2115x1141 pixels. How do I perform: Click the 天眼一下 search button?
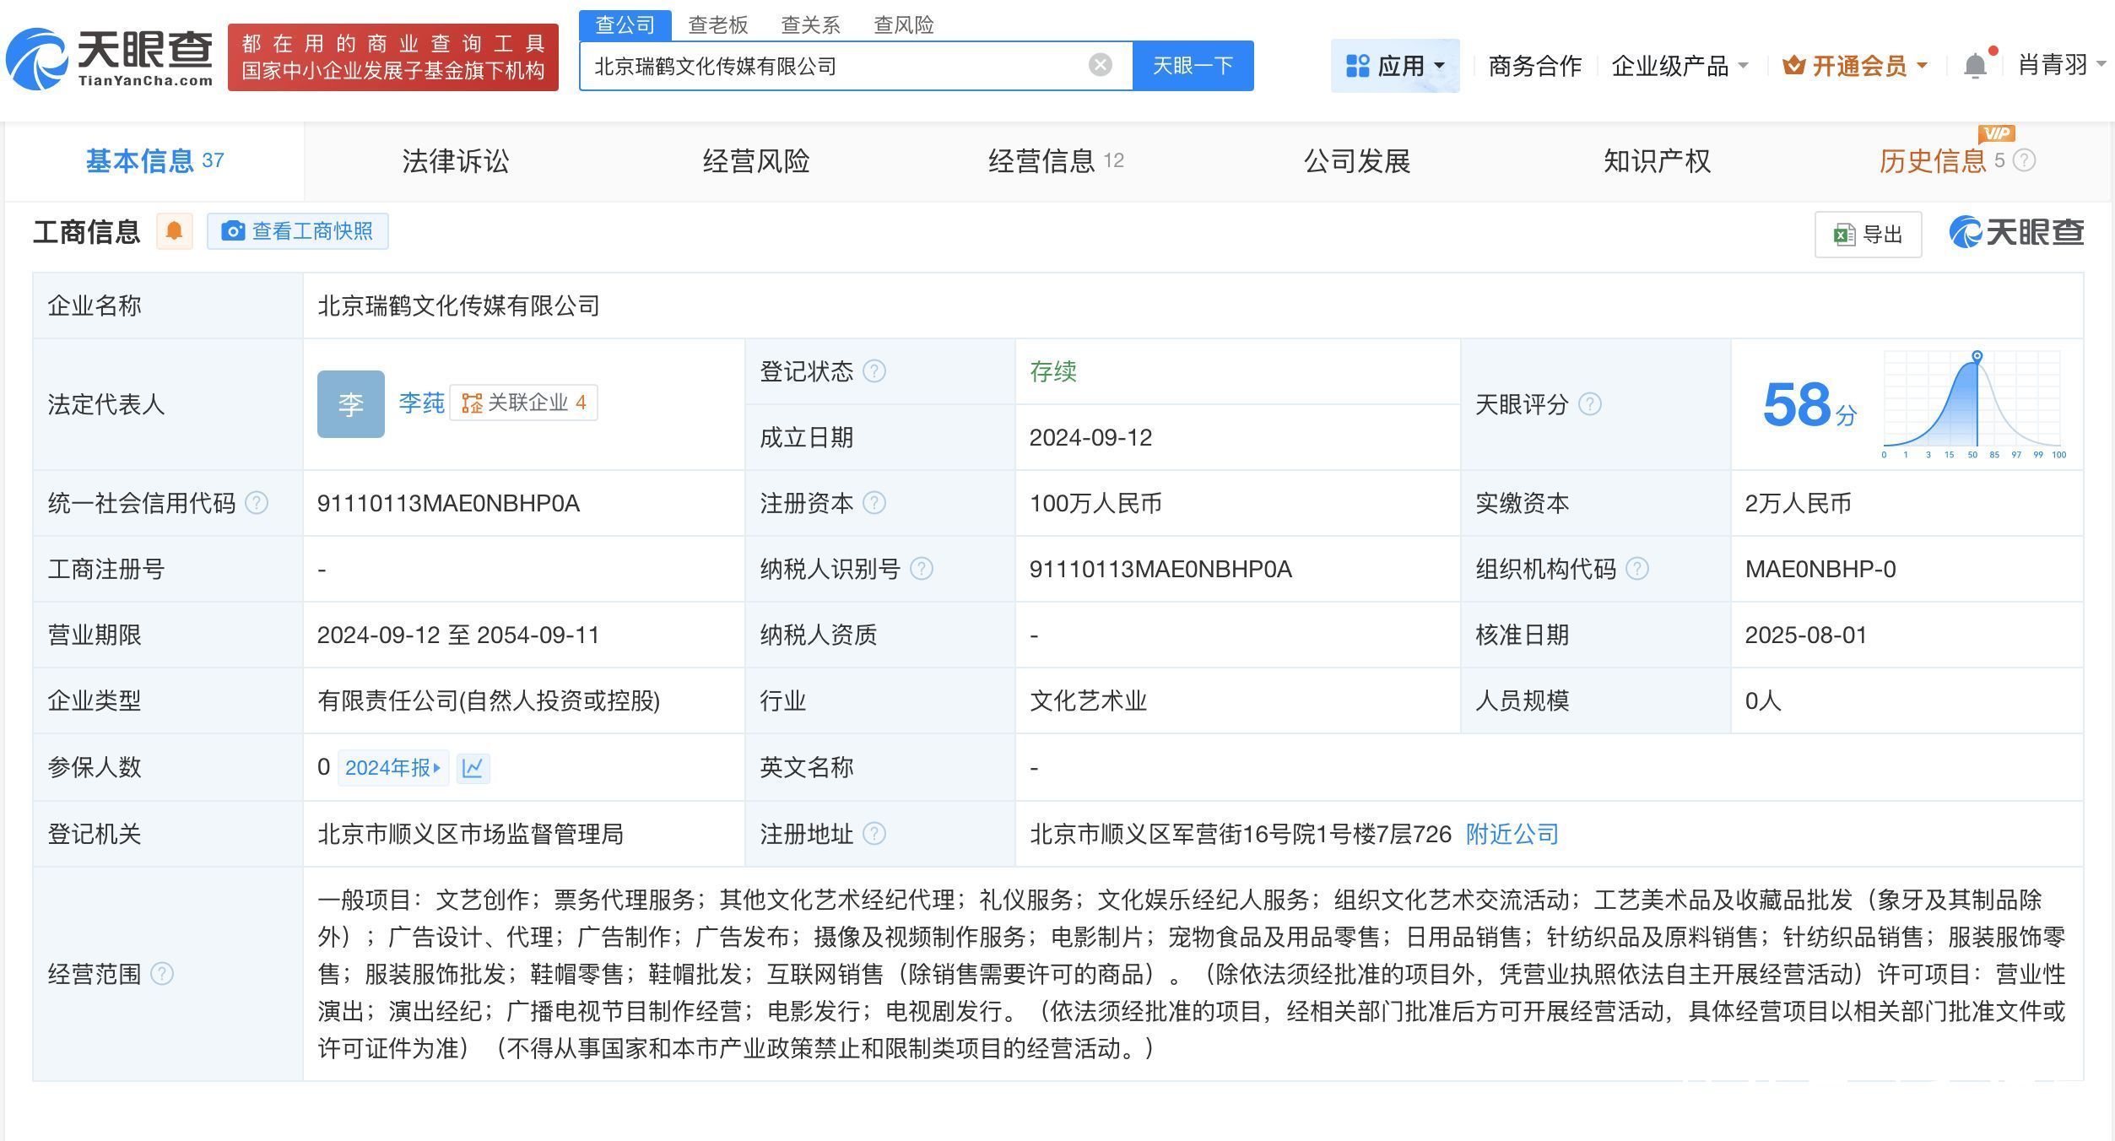(x=1193, y=65)
